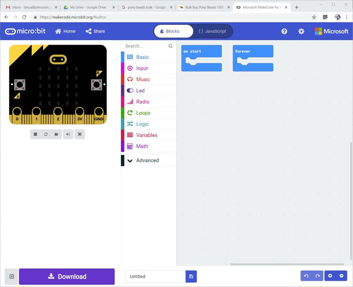This screenshot has width=353, height=287.
Task: Collapse the simulator panel
Action: pos(11,276)
